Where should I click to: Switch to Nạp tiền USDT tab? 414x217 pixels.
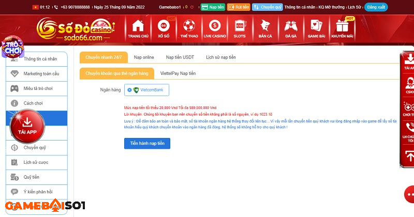tap(180, 57)
